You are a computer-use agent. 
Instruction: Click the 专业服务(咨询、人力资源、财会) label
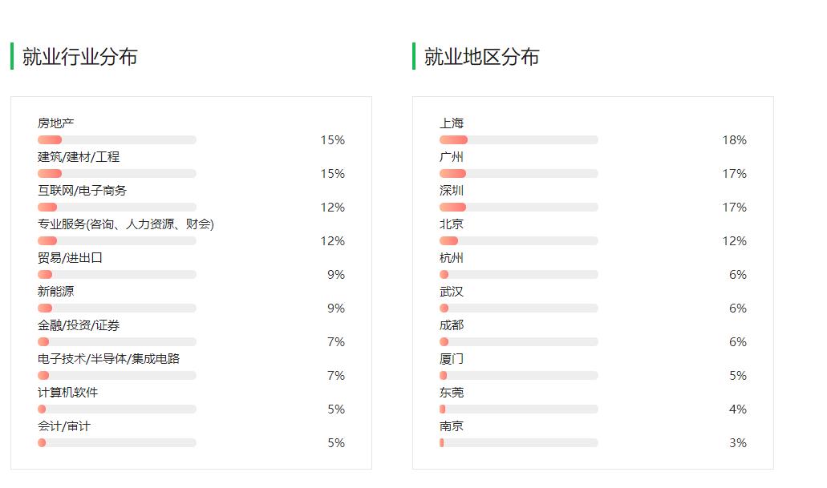coord(125,224)
